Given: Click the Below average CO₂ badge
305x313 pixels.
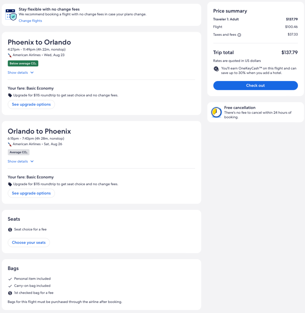Looking at the screenshot, I should (23, 64).
